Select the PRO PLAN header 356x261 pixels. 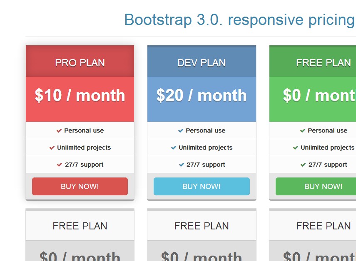80,63
